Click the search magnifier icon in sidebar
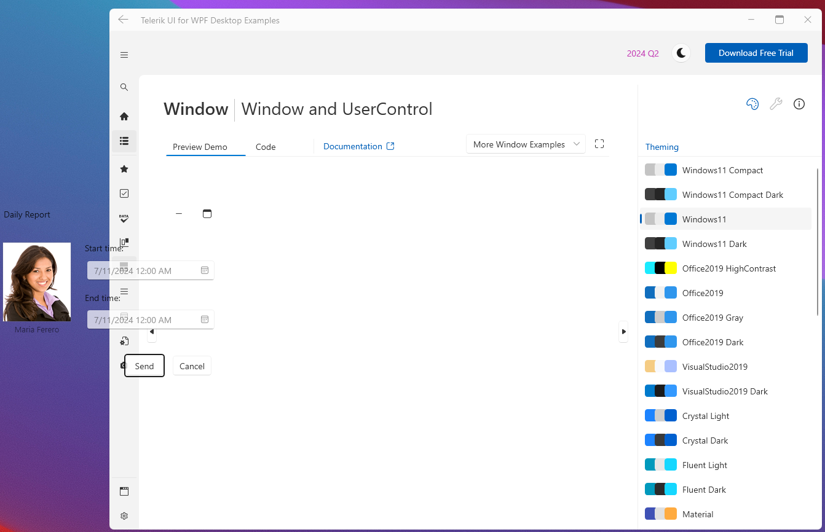825x532 pixels. click(x=124, y=87)
